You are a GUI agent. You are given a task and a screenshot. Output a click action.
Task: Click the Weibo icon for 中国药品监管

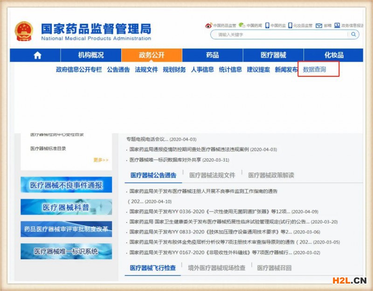[x=208, y=26]
